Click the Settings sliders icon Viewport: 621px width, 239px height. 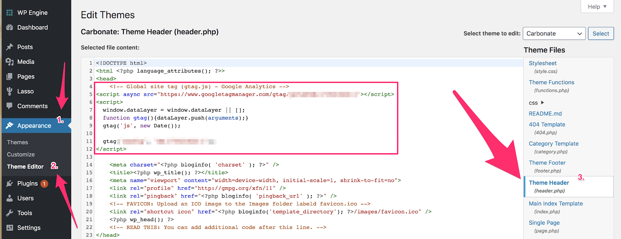point(10,228)
